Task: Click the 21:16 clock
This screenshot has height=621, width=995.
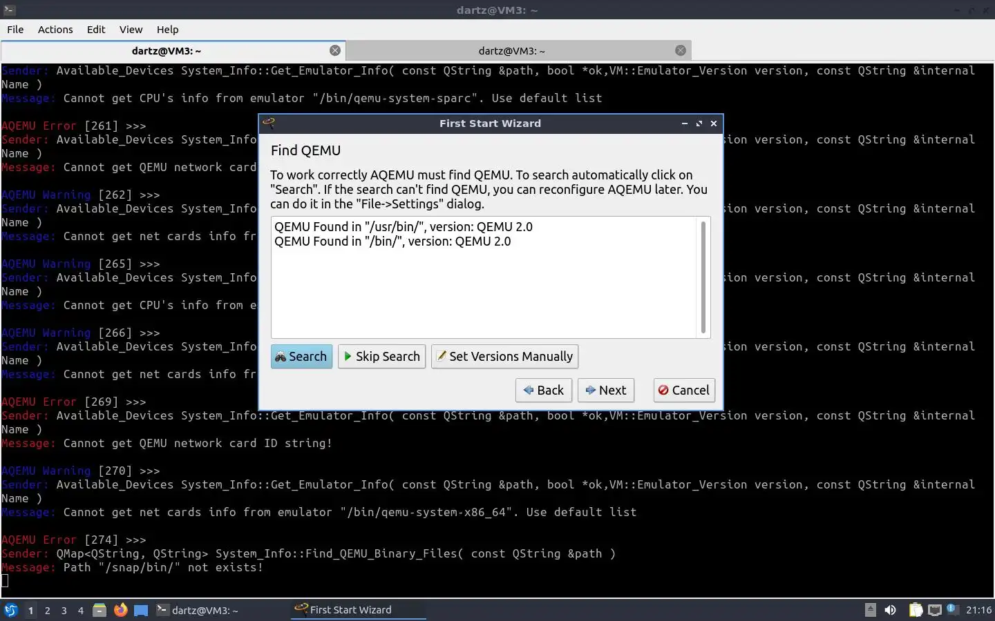Action: pyautogui.click(x=978, y=610)
